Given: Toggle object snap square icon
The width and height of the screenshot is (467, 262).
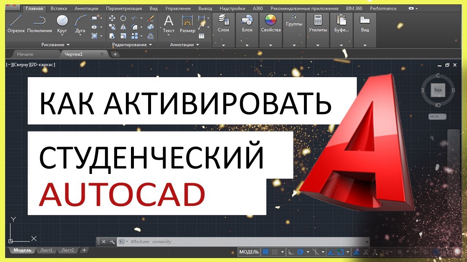Looking at the screenshot, I should pyautogui.click(x=340, y=252).
